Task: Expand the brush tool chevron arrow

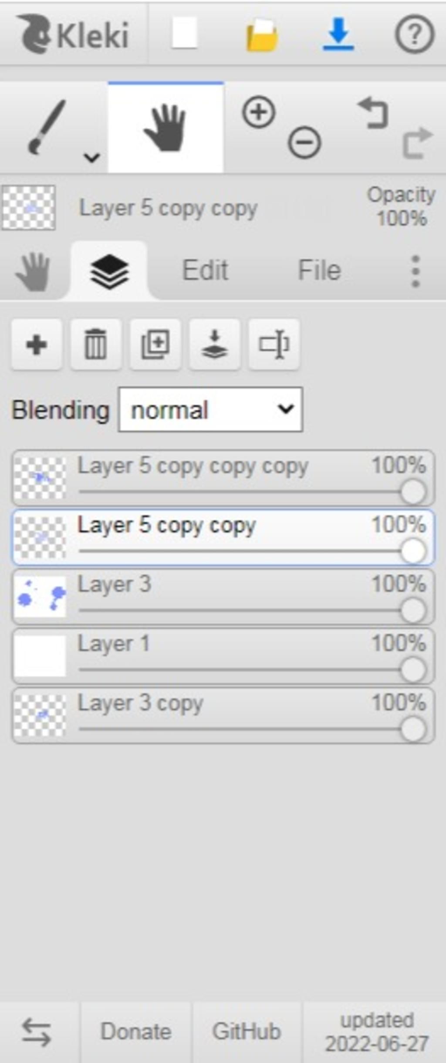Action: pyautogui.click(x=92, y=157)
